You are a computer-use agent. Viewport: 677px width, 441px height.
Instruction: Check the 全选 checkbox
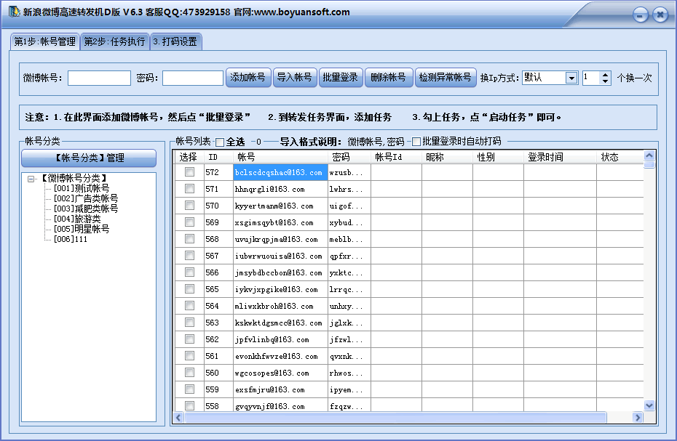(220, 142)
